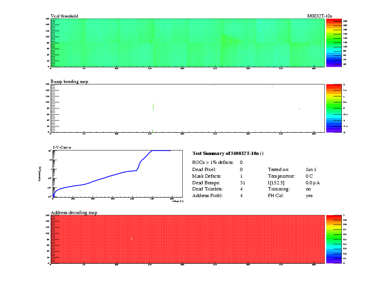The height and width of the screenshot is (290, 375).
Task: Select the Trimming status value no
Action: pos(309,189)
